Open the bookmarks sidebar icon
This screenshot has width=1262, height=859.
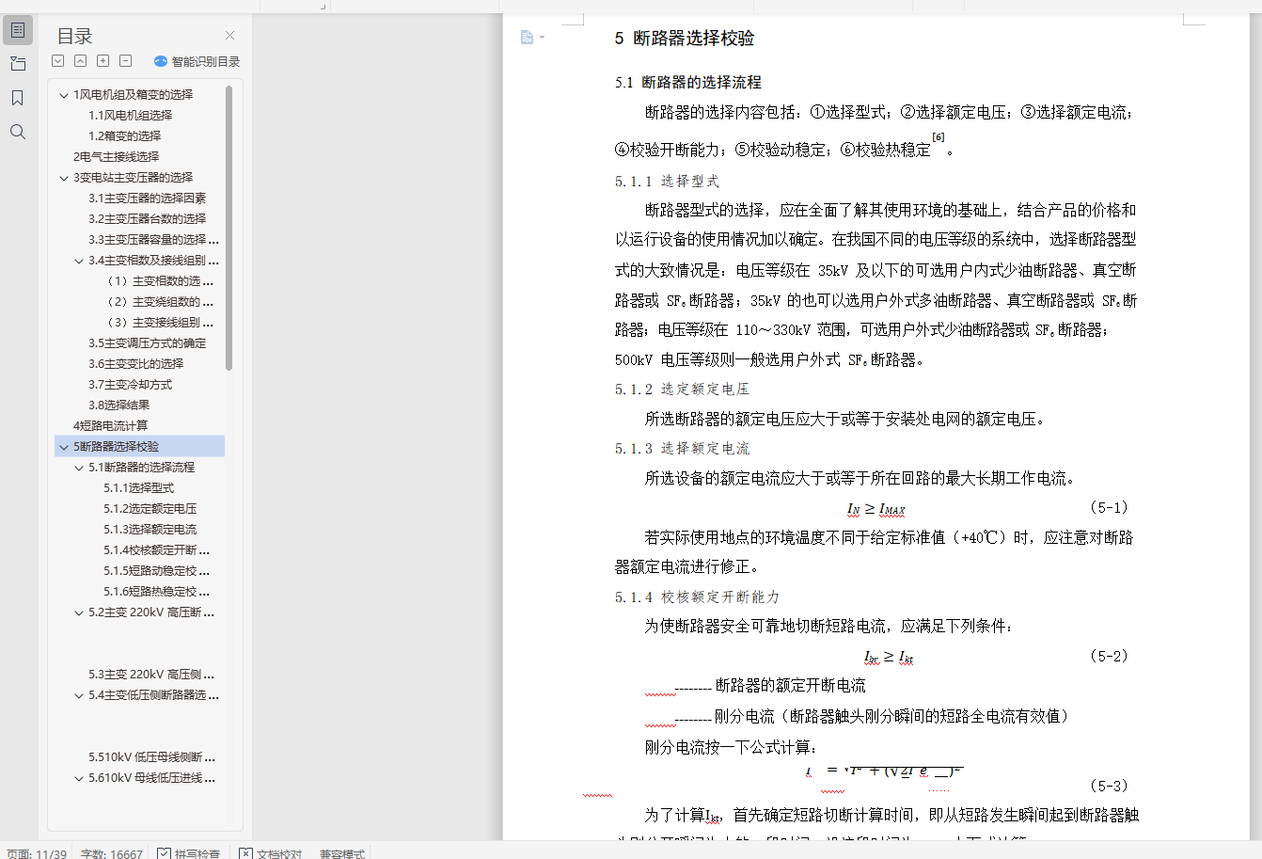18,98
